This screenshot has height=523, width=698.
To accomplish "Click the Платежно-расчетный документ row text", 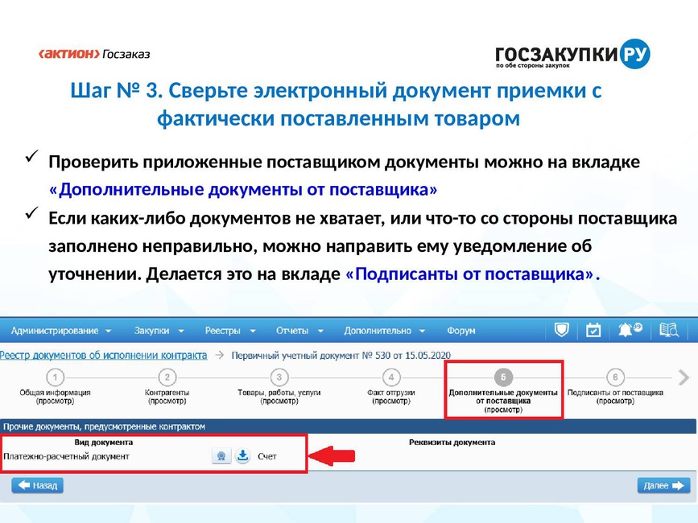I will coord(66,456).
